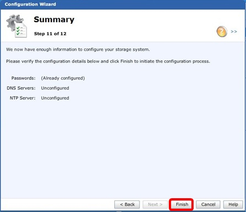Select the 'DNS Servers:' label
The height and width of the screenshot is (212, 246).
(21, 88)
